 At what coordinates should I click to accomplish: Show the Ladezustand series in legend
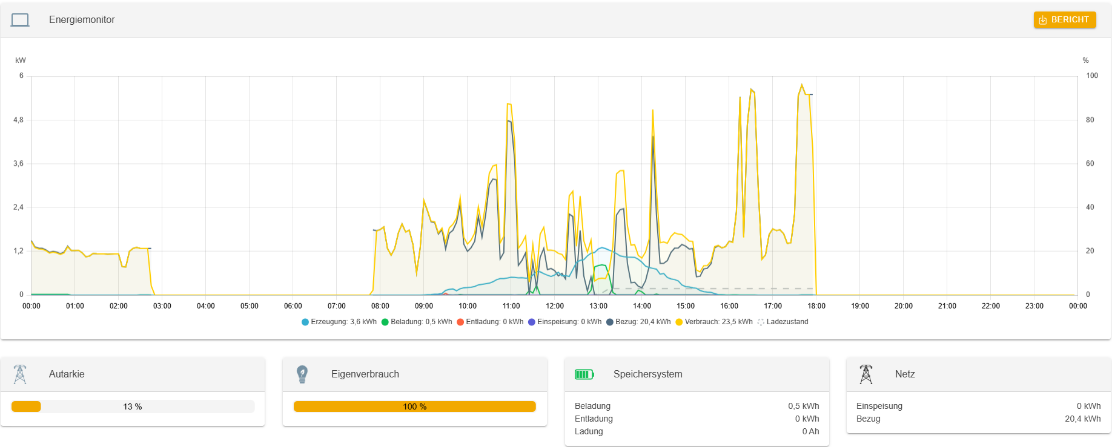(x=783, y=322)
